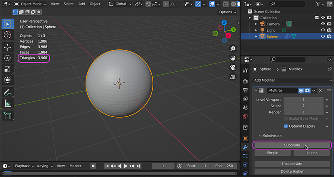This screenshot has height=177, width=334.
Task: Select the Scale tool
Action: (x=7, y=69)
